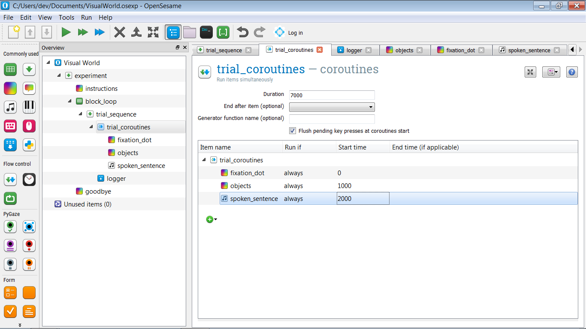
Task: Select the first PyGaze eye icon with checkmark
Action: pos(10,226)
